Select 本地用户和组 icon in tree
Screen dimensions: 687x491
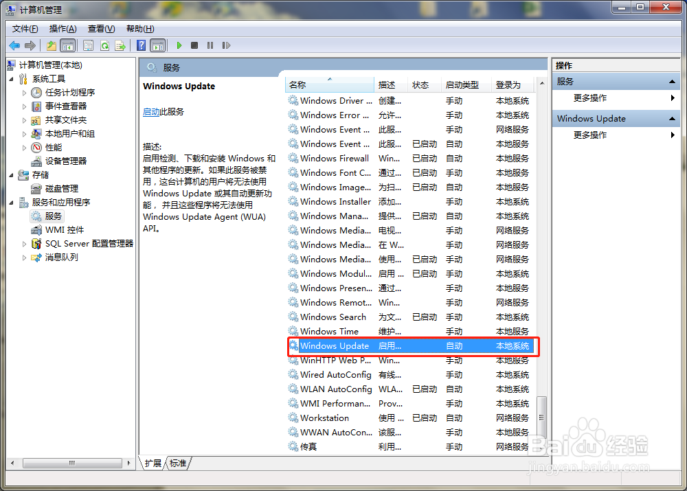pyautogui.click(x=36, y=134)
